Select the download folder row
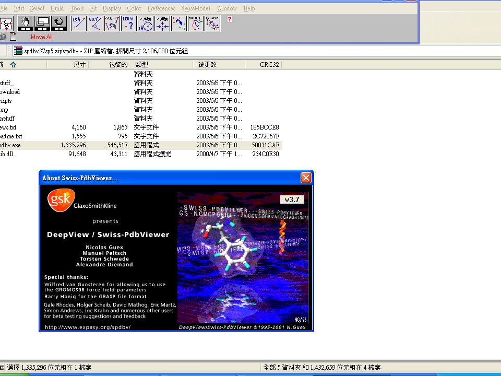The width and height of the screenshot is (501, 376). 140,92
